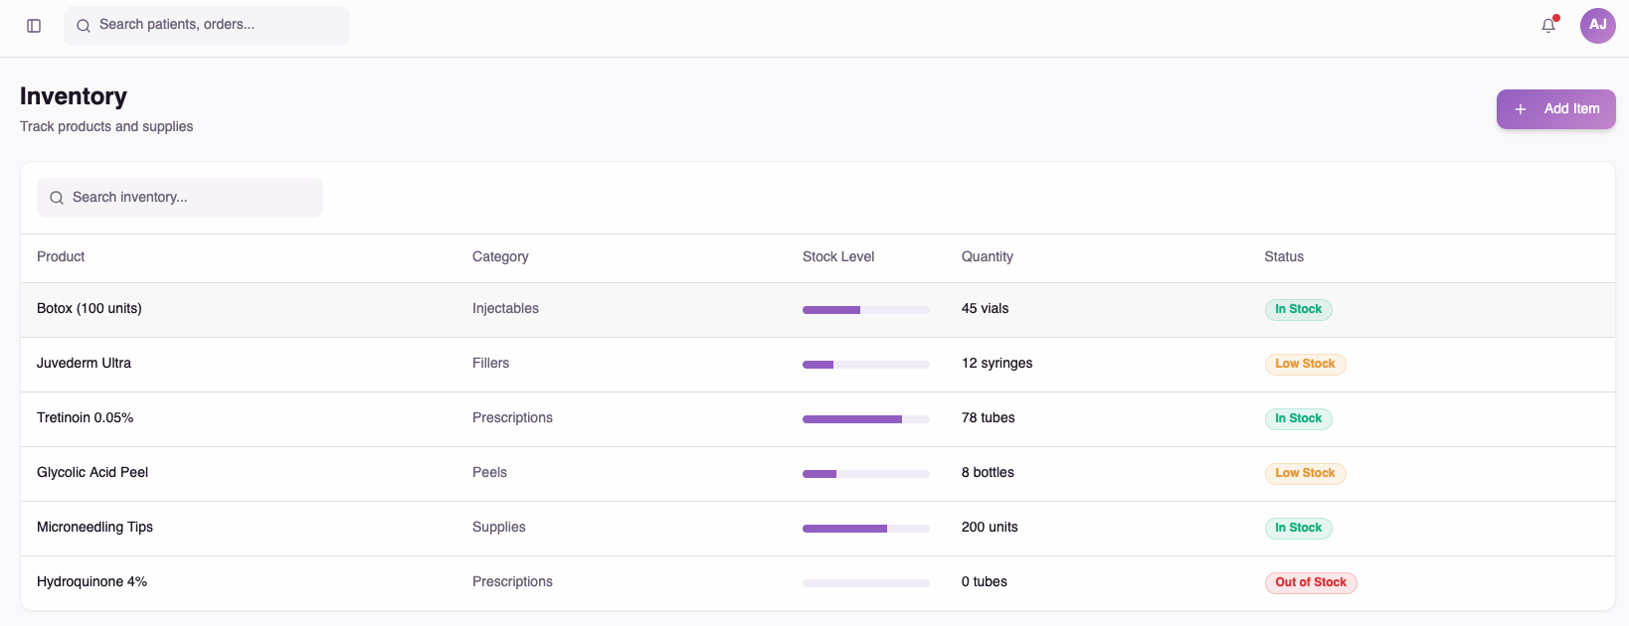Image resolution: width=1629 pixels, height=626 pixels.
Task: Click the magnifier icon in inventory search
Action: click(x=57, y=198)
